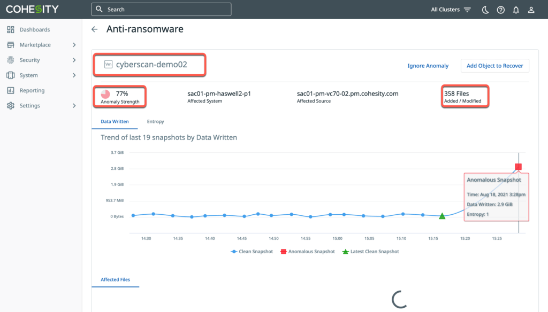Click the back arrow beside Anti-ransomware
The height and width of the screenshot is (312, 548).
point(95,29)
